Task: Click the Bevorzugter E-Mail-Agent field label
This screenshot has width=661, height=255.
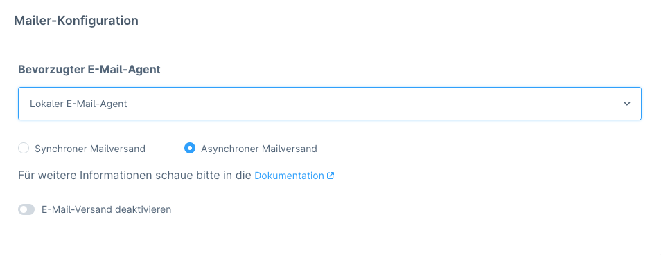Action: [89, 69]
